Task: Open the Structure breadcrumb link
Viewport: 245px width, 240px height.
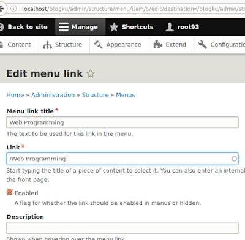Action: coord(95,95)
